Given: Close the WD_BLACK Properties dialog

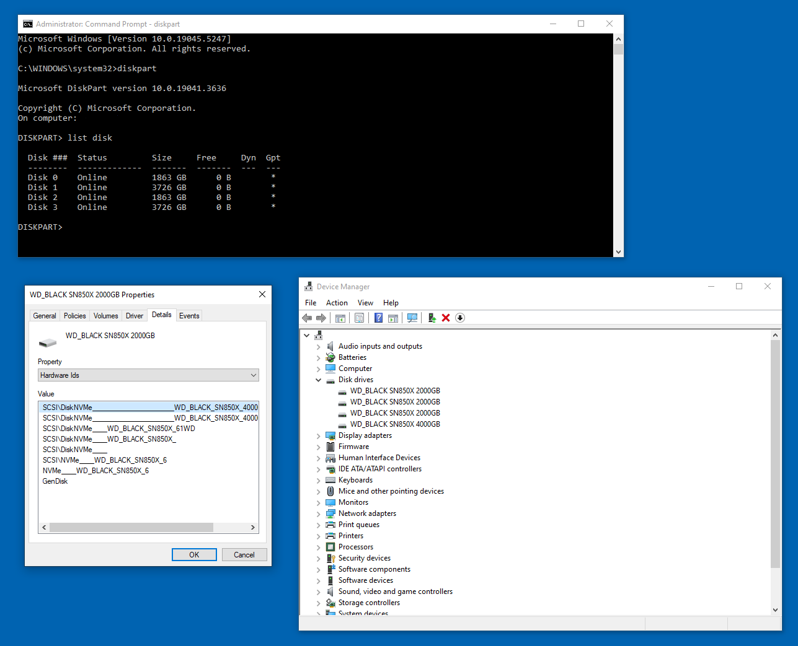Looking at the screenshot, I should 262,294.
